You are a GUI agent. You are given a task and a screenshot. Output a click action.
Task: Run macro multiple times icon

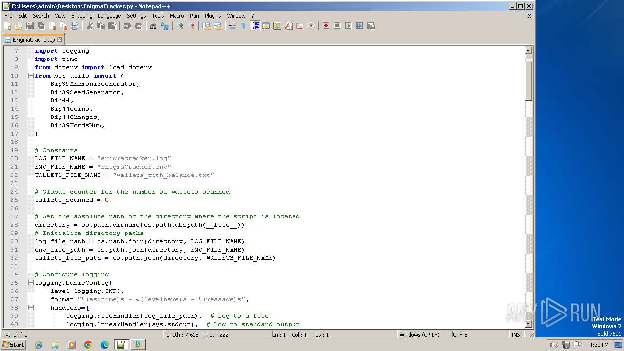coord(359,26)
